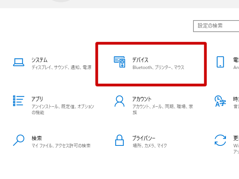Click text Bluetooth、プリンター、マウス
The image size is (239, 179).
(158, 67)
